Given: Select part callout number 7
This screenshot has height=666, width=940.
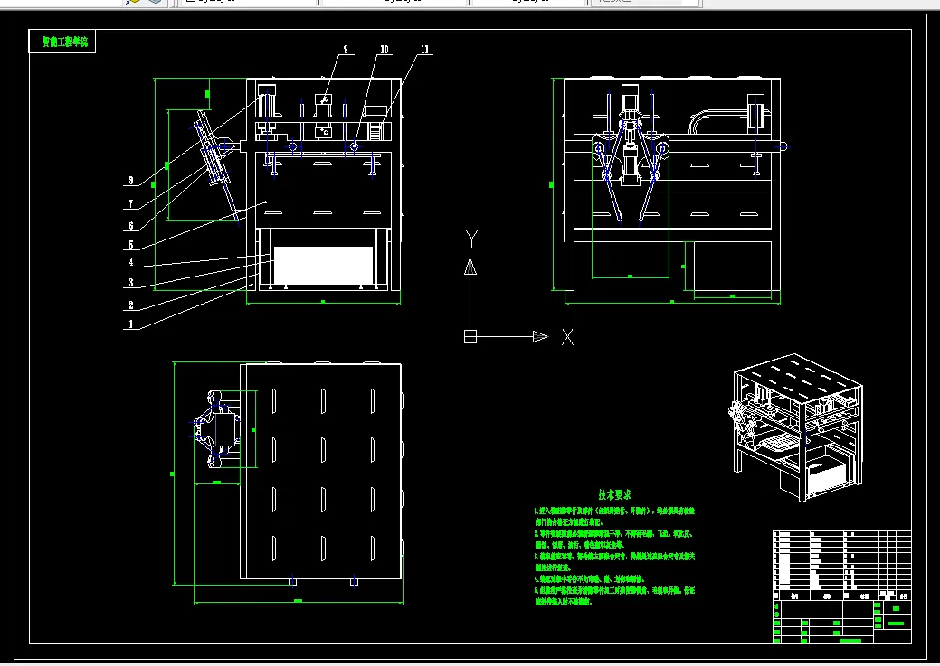Looking at the screenshot, I should coord(131,204).
